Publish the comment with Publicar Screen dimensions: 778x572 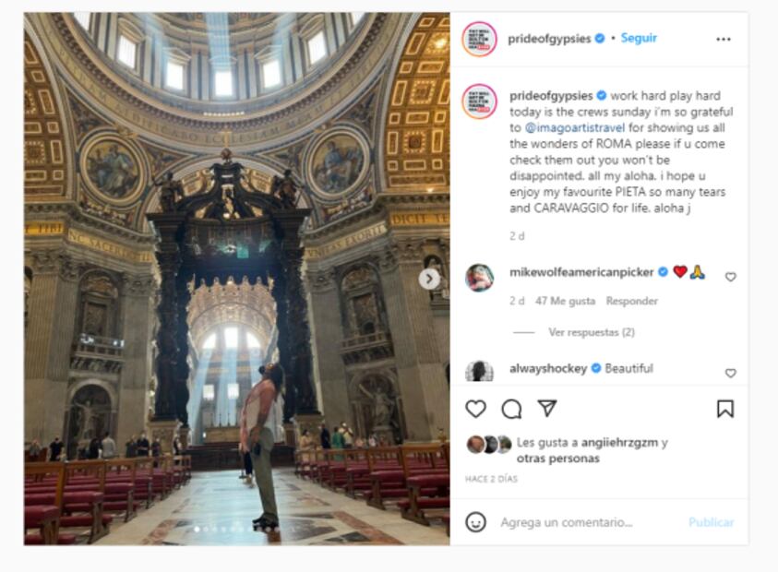(x=711, y=522)
